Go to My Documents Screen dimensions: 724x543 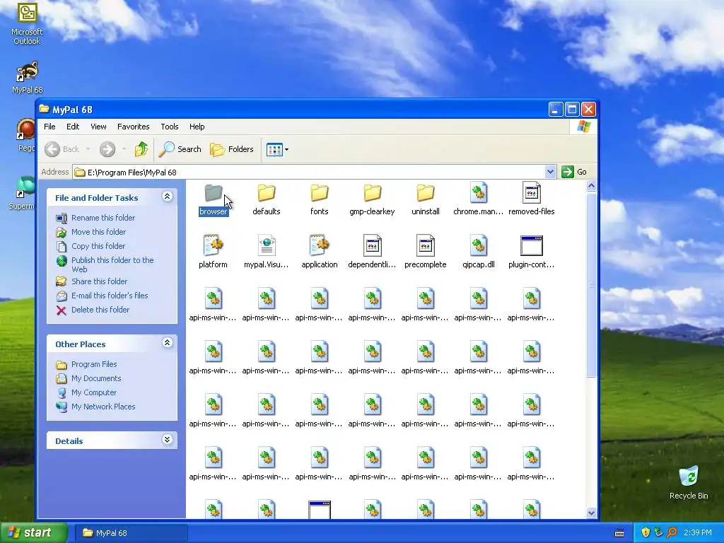pos(88,379)
